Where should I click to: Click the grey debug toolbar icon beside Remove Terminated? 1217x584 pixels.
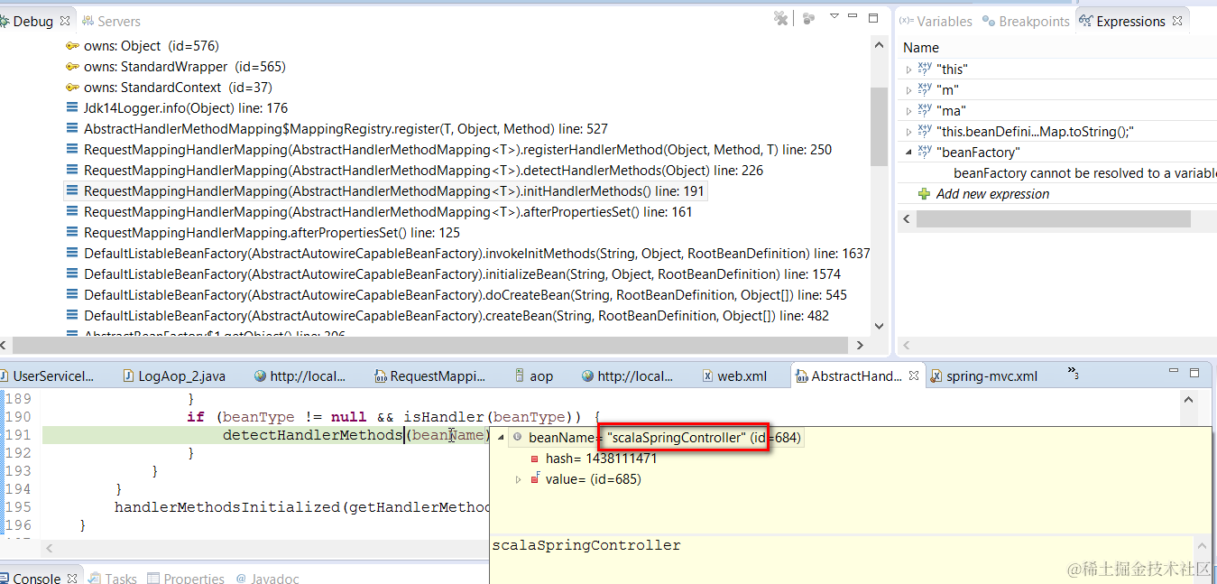808,18
